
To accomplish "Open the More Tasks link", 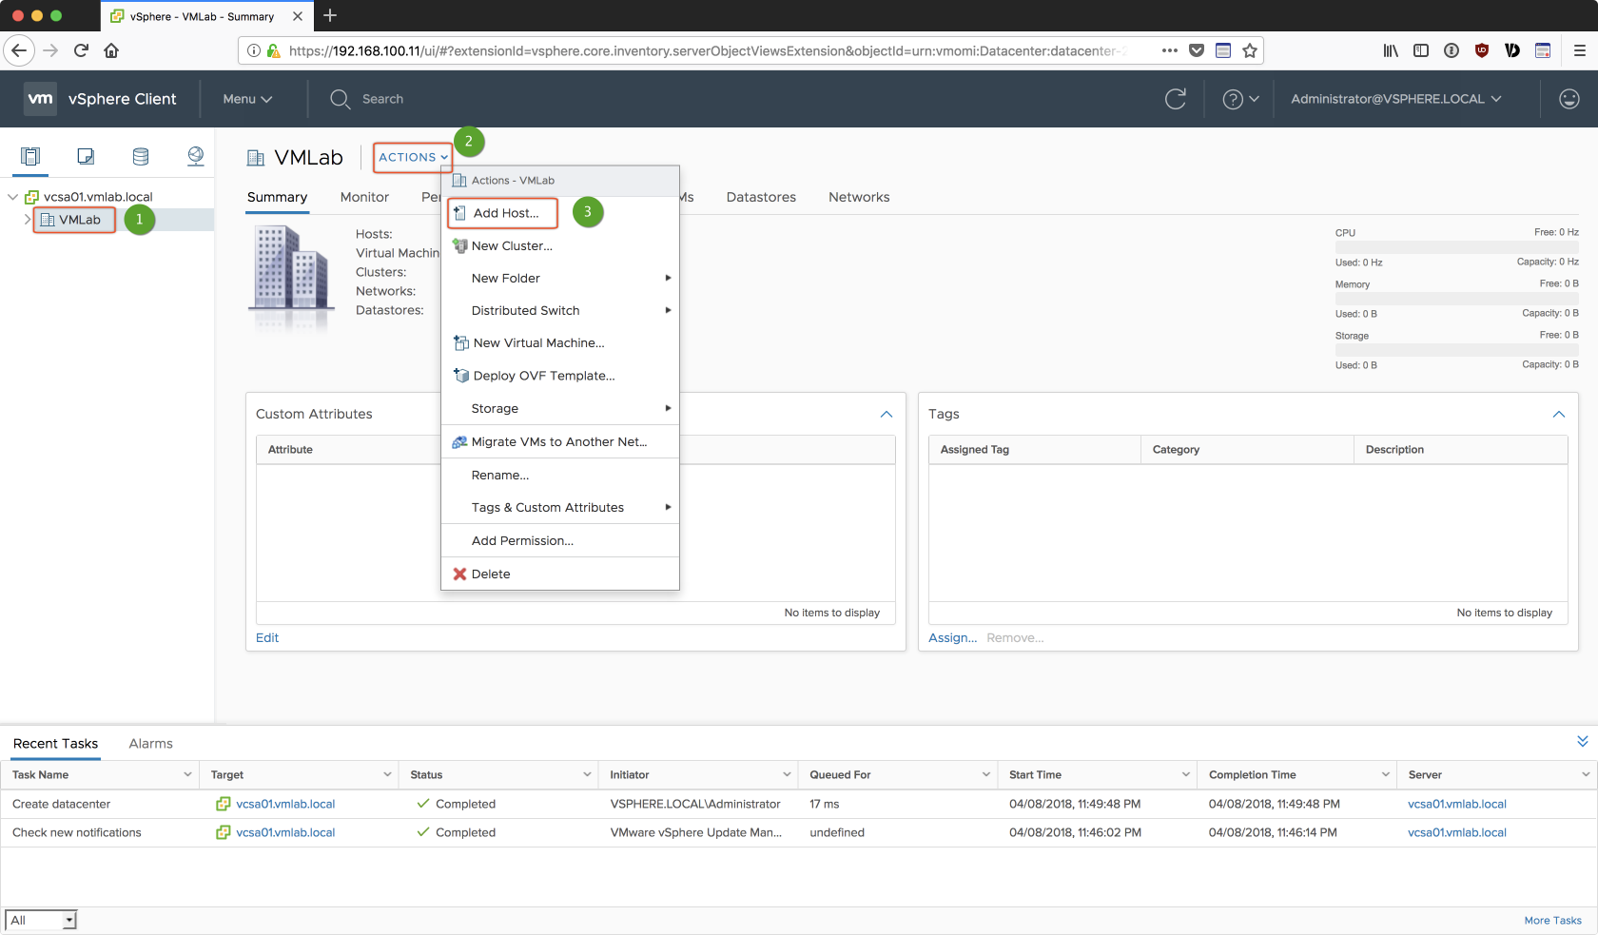I will (x=1552, y=920).
